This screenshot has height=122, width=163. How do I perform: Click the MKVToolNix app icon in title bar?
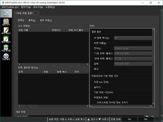tap(3, 3)
